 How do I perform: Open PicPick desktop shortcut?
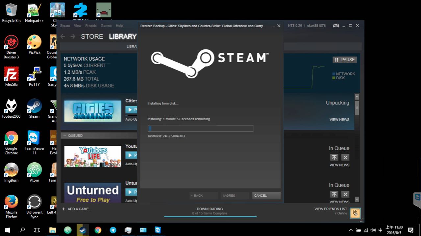tap(34, 45)
